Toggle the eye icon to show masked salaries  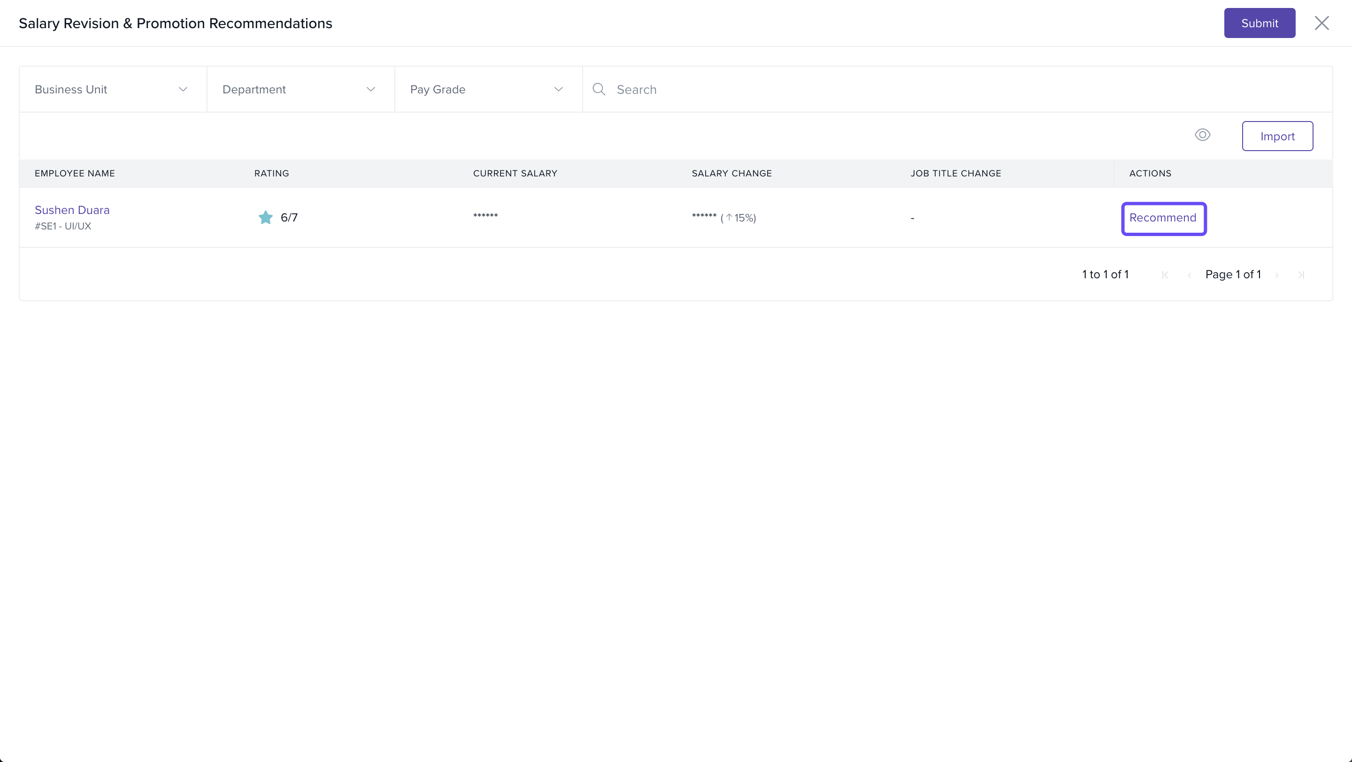pos(1202,135)
